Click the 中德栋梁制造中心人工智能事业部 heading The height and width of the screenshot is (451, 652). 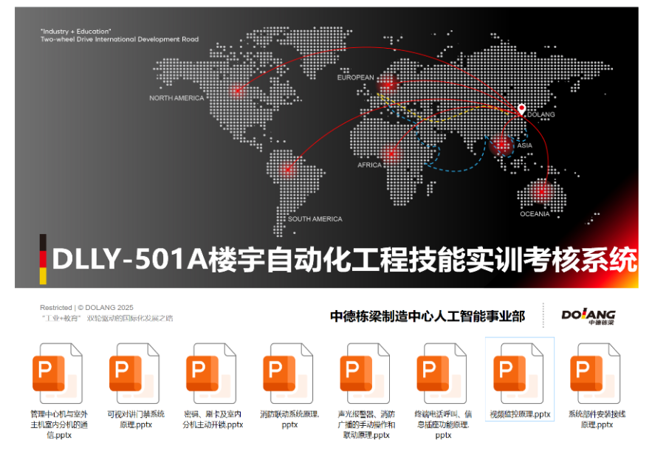(x=428, y=317)
